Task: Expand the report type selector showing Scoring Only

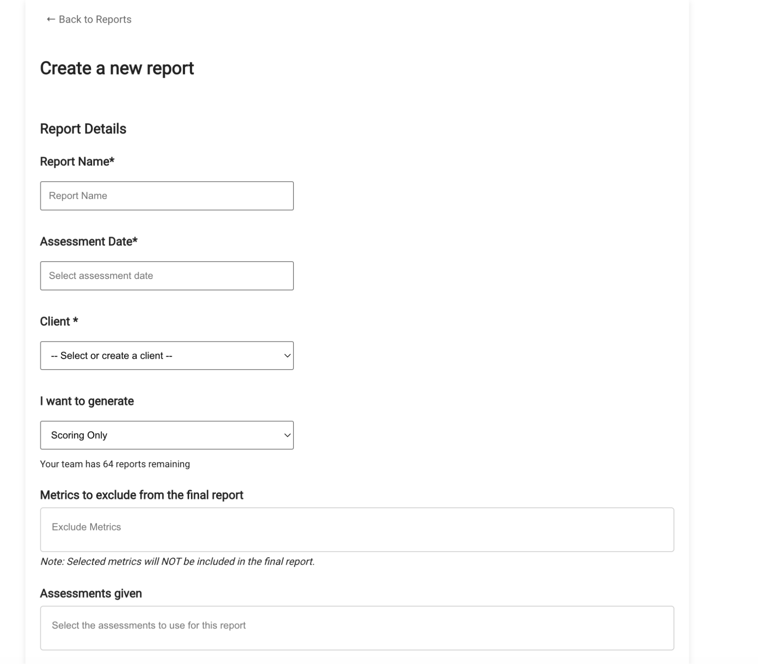Action: pos(167,435)
